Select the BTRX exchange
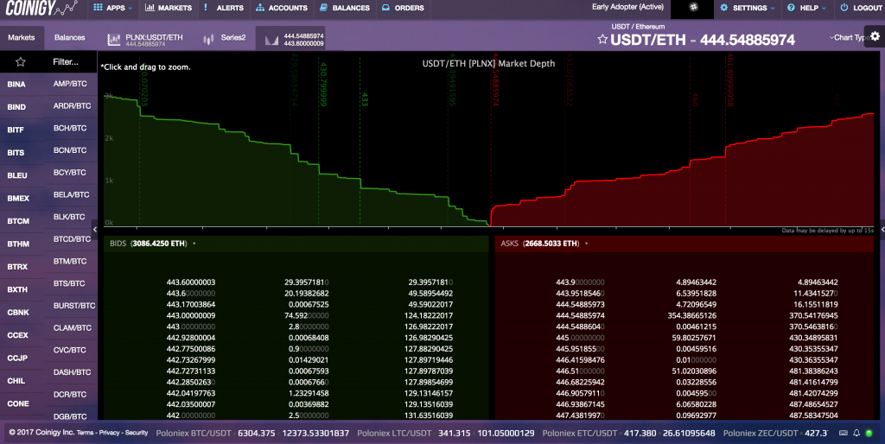The height and width of the screenshot is (444, 885). [17, 267]
